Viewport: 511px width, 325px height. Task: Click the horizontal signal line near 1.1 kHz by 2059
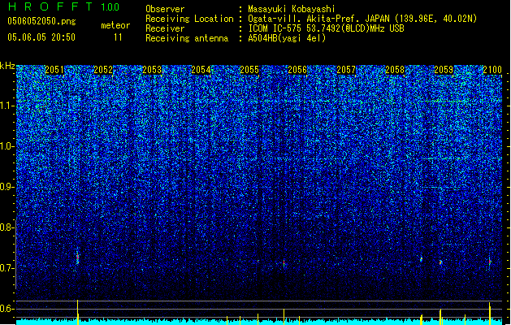point(446,102)
